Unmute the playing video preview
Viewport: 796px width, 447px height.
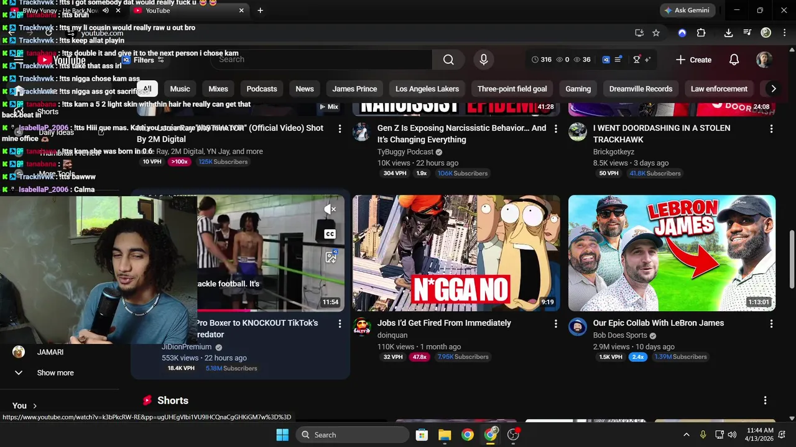[x=330, y=210]
